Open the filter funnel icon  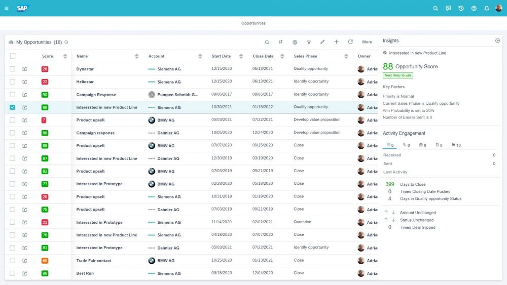point(309,42)
